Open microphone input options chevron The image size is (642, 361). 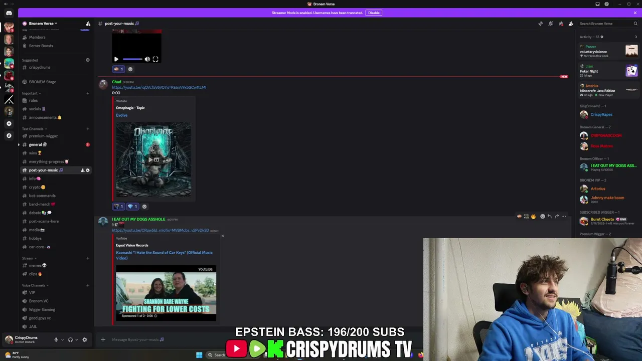[x=62, y=339]
